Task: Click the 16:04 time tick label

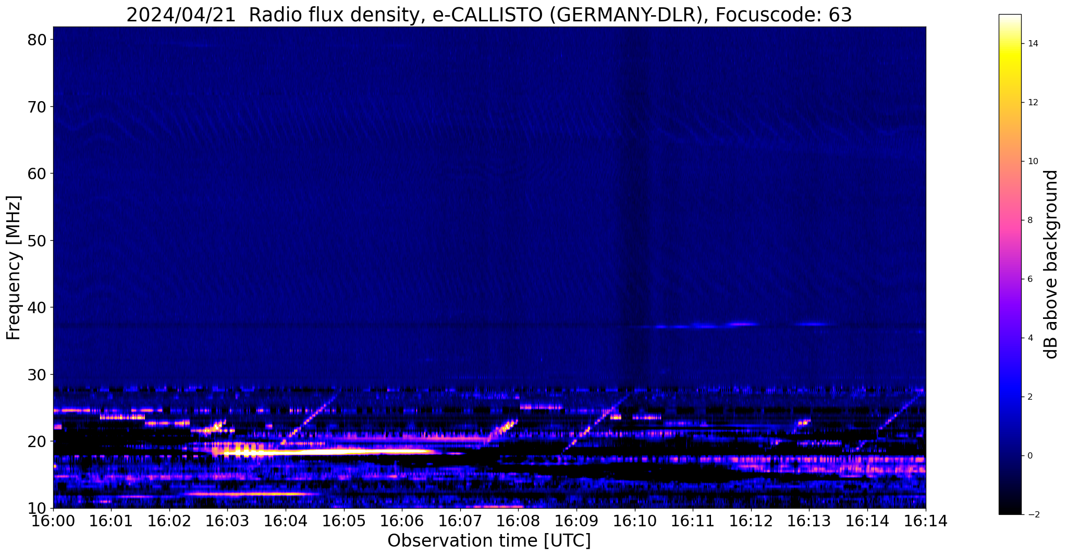Action: (x=286, y=521)
